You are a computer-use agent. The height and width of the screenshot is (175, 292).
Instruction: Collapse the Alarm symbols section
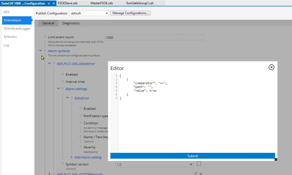(40, 50)
